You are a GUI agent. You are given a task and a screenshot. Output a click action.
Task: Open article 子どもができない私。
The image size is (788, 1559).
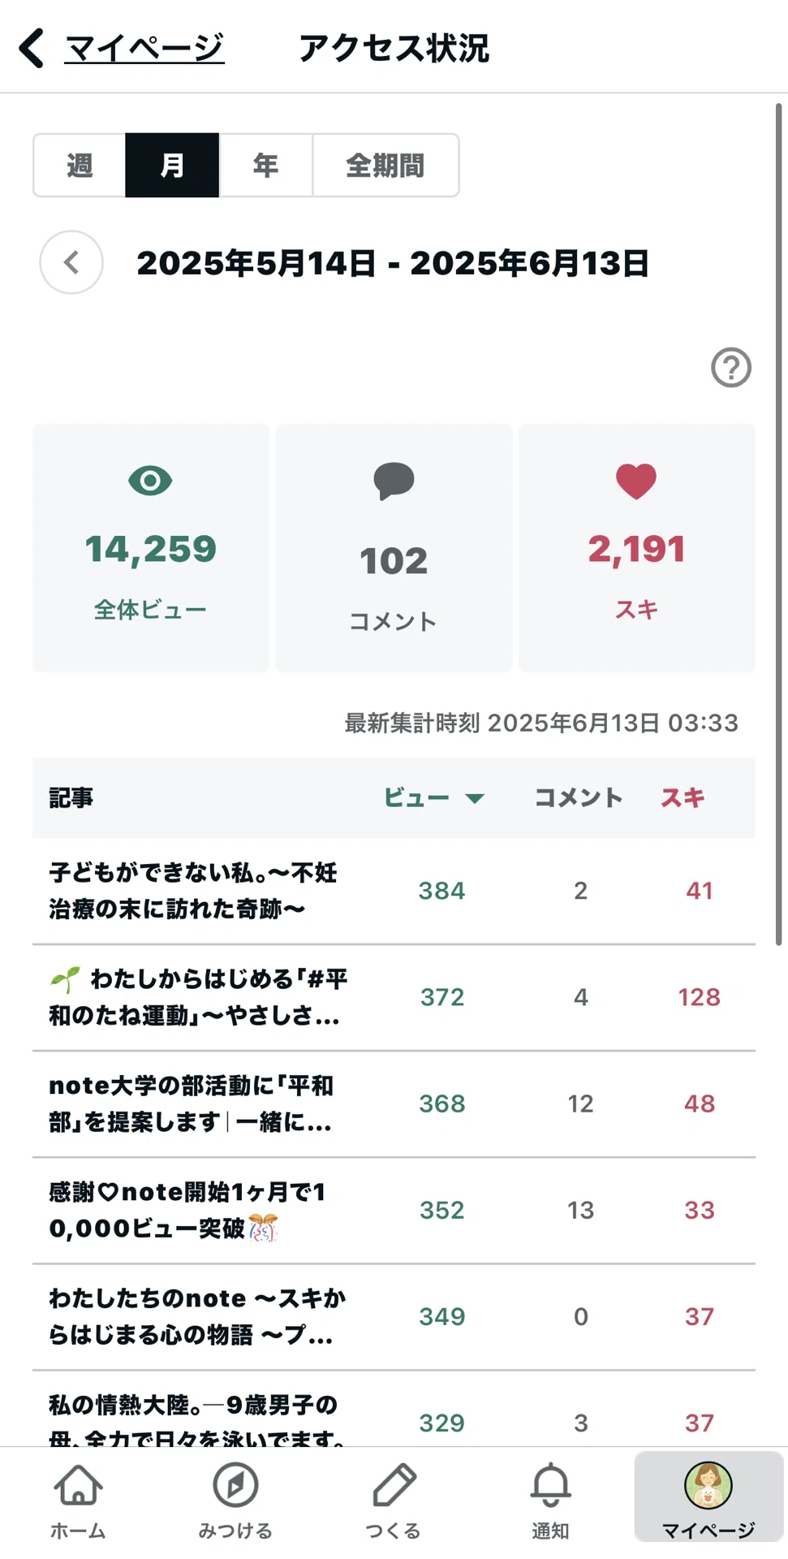tap(193, 891)
